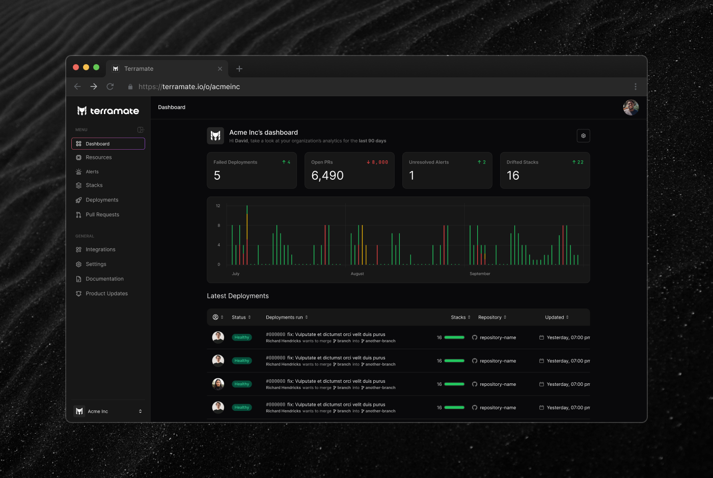Open Pull Requests page
The height and width of the screenshot is (478, 713).
(102, 215)
